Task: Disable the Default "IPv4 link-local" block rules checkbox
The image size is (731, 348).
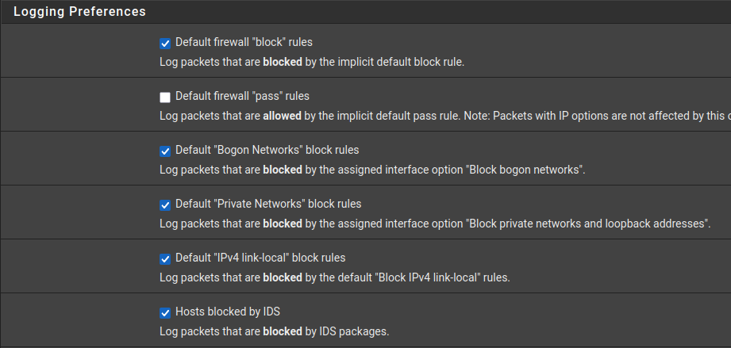Action: 165,258
